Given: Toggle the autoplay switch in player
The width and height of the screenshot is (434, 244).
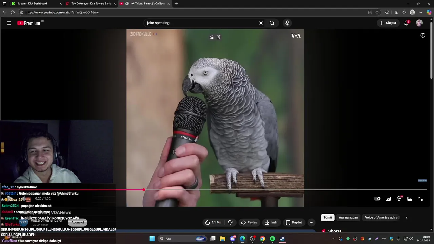Looking at the screenshot, I should [377, 199].
